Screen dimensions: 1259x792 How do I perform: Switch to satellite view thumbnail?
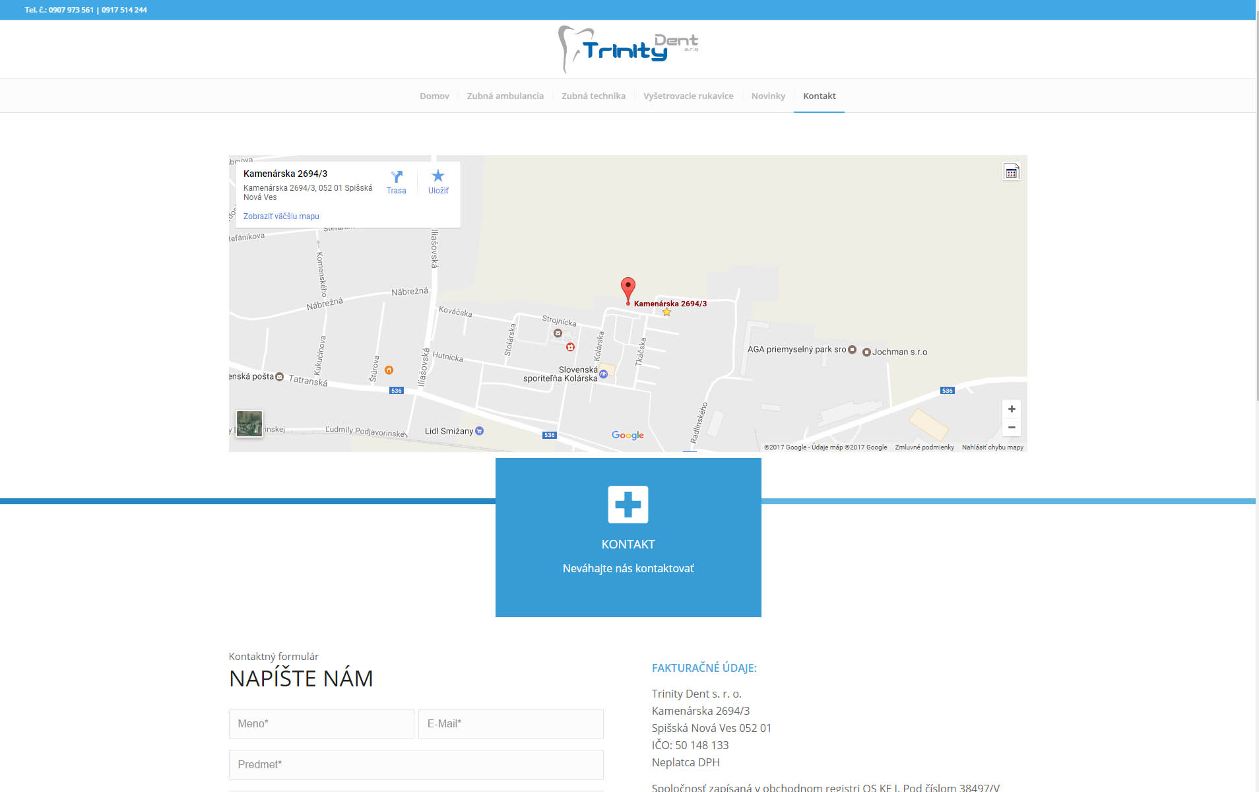tap(249, 424)
